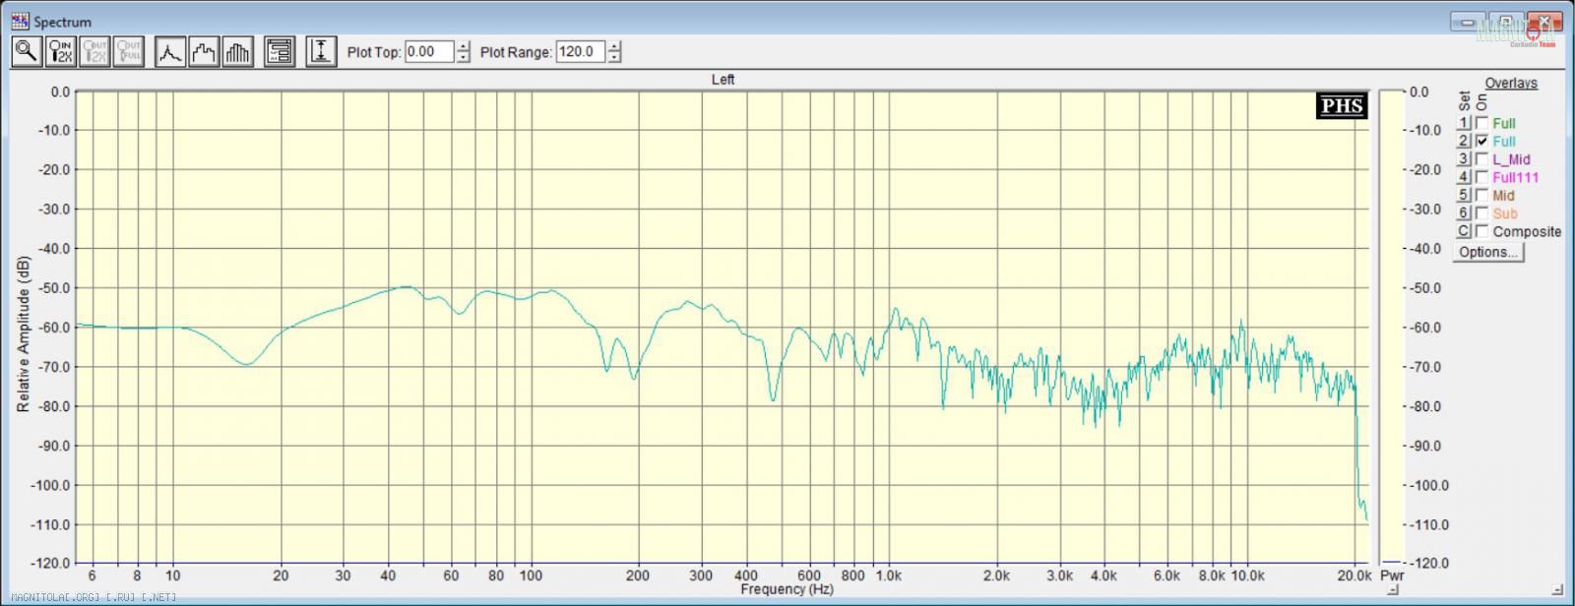The height and width of the screenshot is (606, 1575).
Task: Click the 1.0k frequency axis tick label
Action: 888,576
